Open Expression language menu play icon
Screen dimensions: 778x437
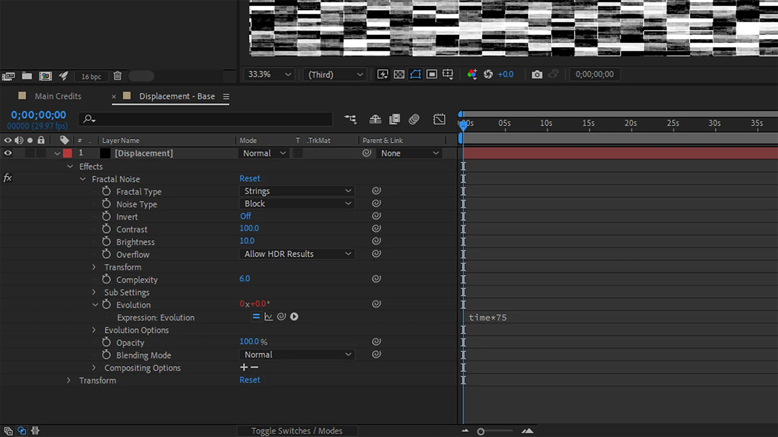click(294, 316)
